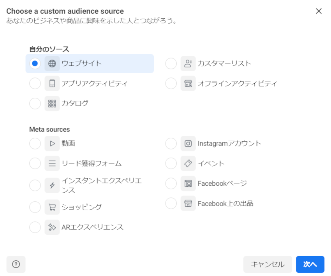Select the 動画 radio button
Viewport: 331px width, 276px height.
pyautogui.click(x=35, y=144)
